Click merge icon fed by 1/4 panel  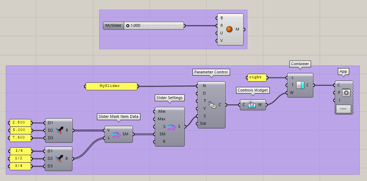point(59,159)
